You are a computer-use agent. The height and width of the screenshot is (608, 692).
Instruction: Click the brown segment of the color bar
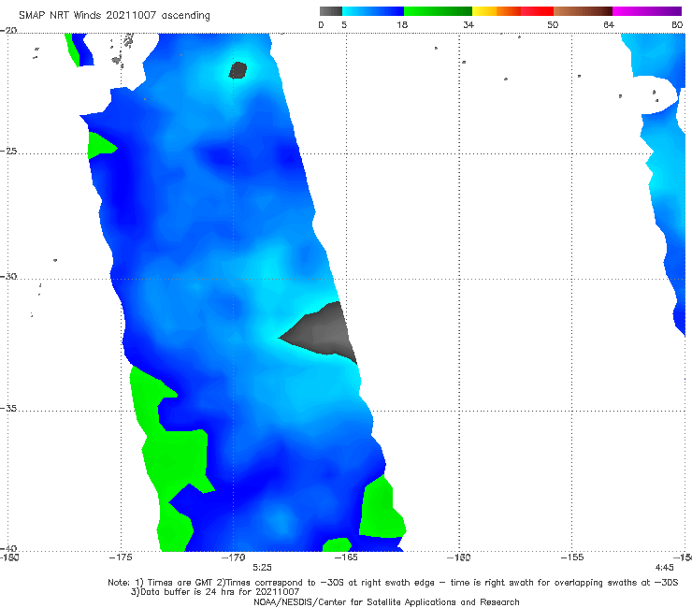coord(583,11)
